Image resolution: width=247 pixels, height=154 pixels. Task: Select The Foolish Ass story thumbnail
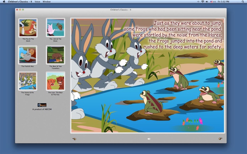[27, 55]
